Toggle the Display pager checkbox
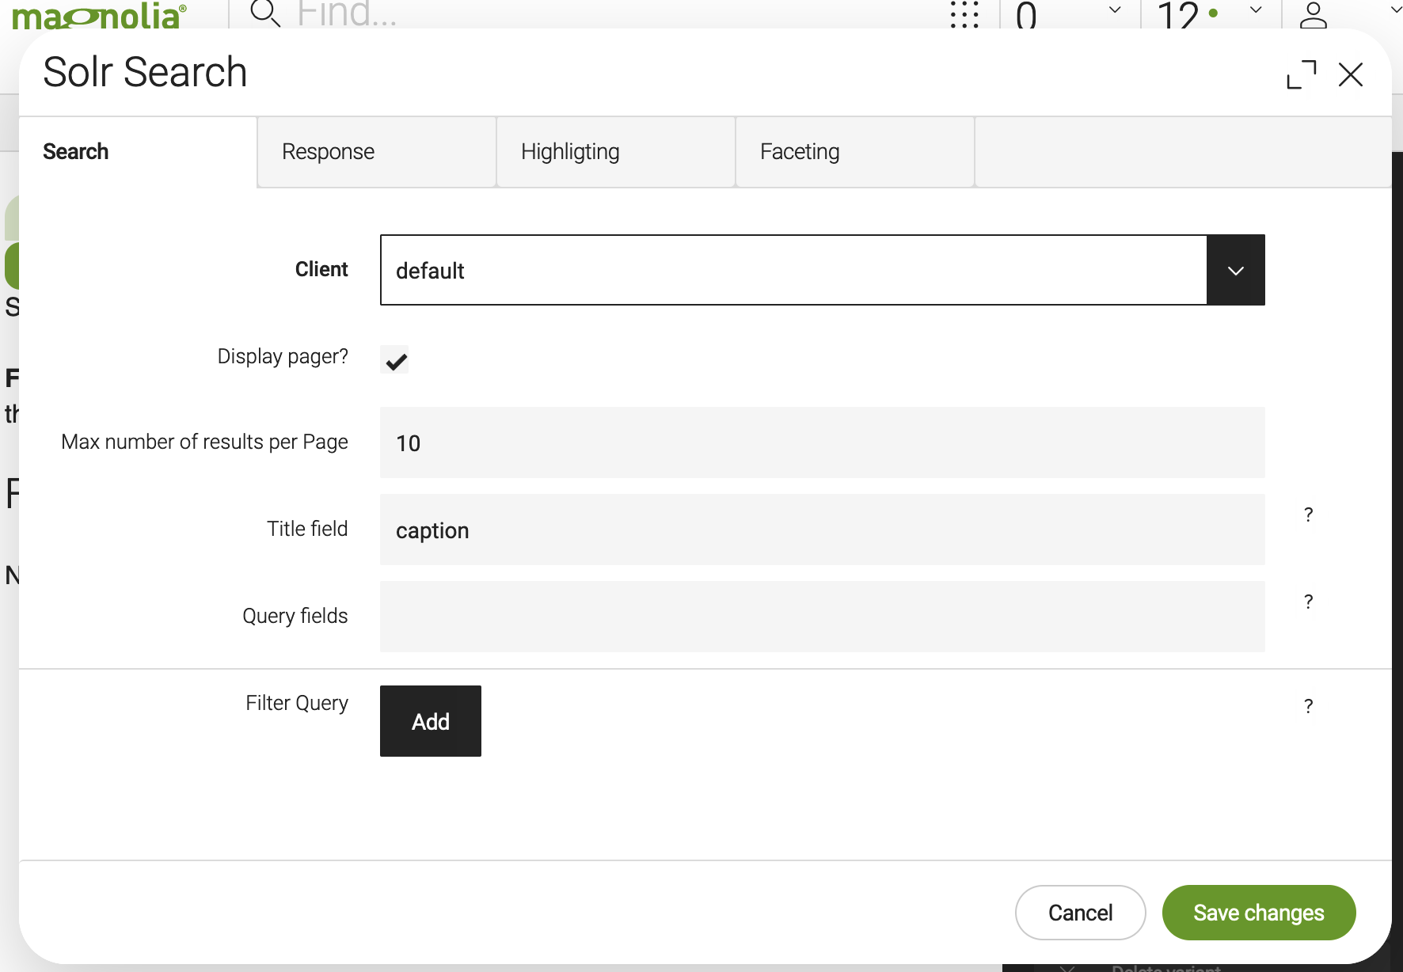Viewport: 1403px width, 972px height. coord(394,360)
